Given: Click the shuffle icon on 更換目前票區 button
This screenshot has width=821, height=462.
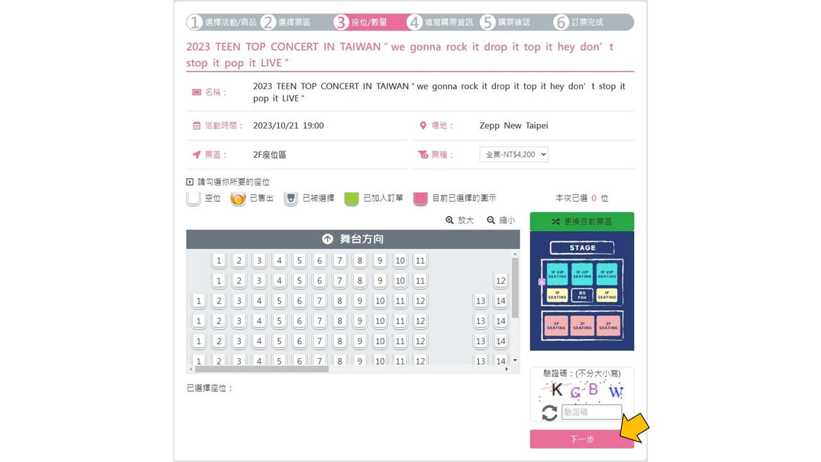Looking at the screenshot, I should tap(555, 222).
